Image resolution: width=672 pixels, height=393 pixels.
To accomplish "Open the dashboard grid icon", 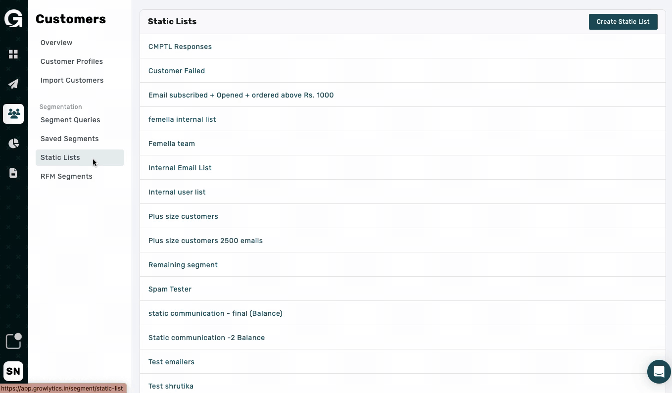I will click(13, 54).
